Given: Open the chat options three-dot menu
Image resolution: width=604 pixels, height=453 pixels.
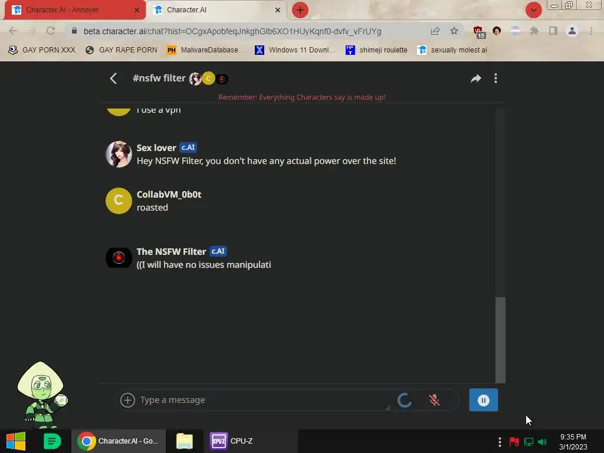Looking at the screenshot, I should (x=495, y=78).
